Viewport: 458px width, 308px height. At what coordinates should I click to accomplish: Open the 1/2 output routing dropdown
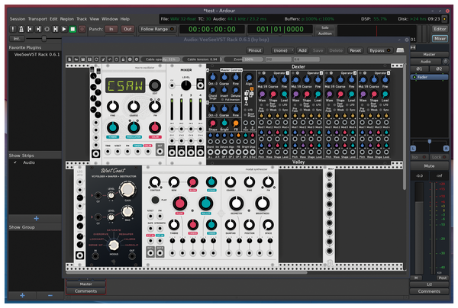coord(429,284)
